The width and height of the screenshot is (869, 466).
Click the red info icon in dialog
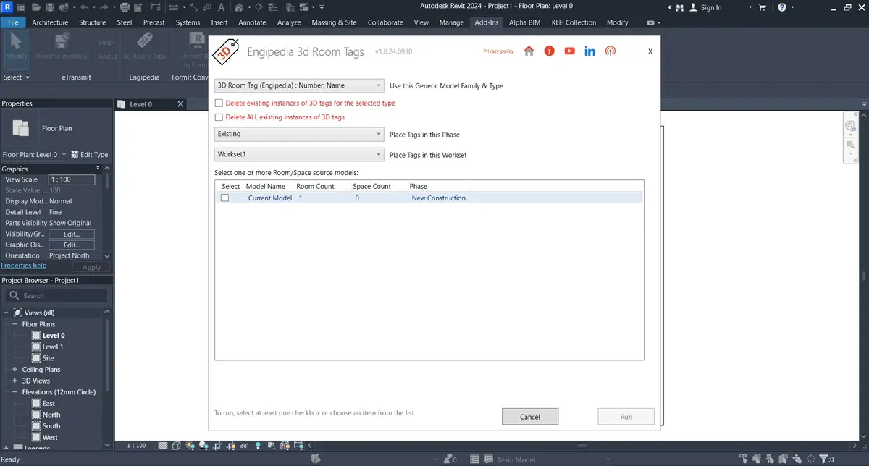[549, 51]
